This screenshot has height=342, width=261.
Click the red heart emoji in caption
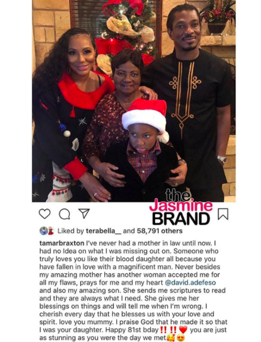[x=183, y=330]
